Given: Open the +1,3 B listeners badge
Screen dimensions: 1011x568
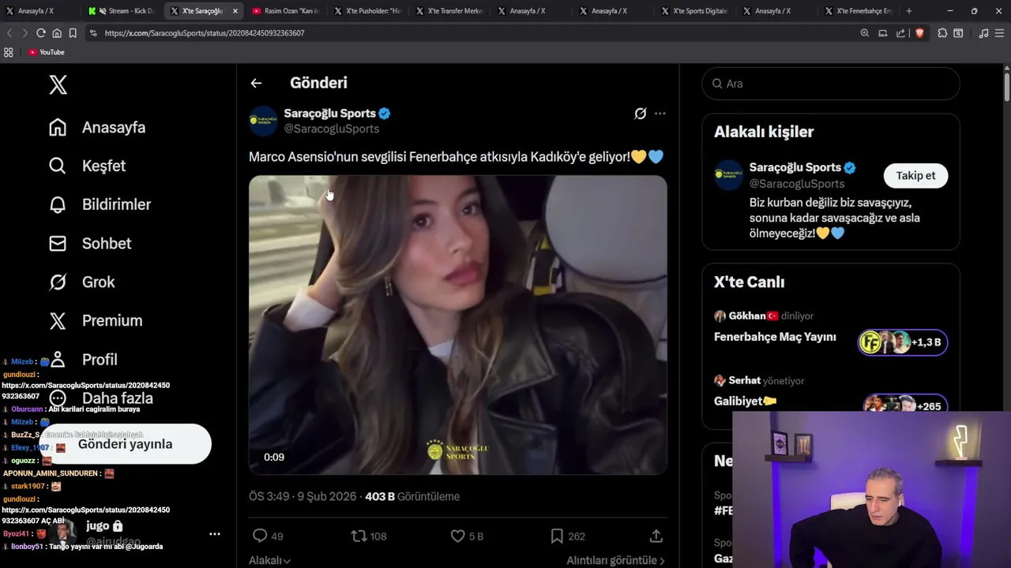Looking at the screenshot, I should click(x=903, y=342).
